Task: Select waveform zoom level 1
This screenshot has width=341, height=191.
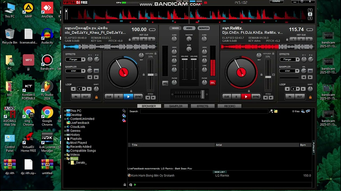Action: tap(310, 10)
